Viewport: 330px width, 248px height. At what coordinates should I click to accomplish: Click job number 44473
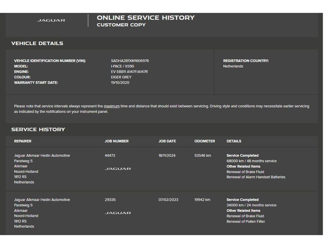pos(110,156)
